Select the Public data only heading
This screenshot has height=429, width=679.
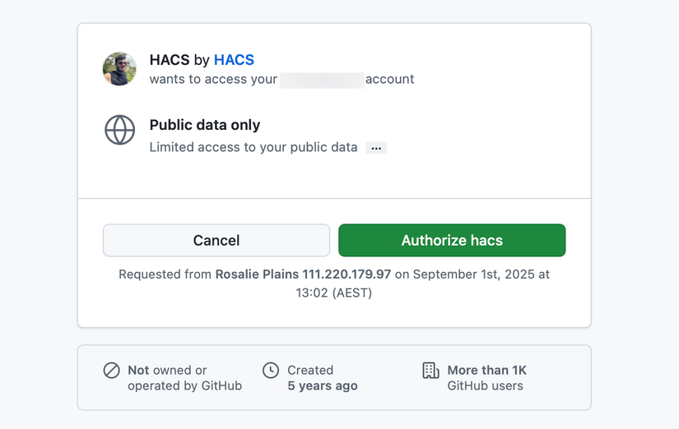[x=205, y=125]
